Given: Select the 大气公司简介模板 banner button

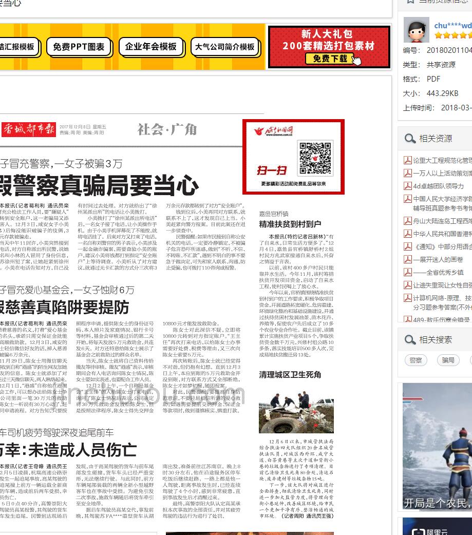Looking at the screenshot, I should (224, 47).
